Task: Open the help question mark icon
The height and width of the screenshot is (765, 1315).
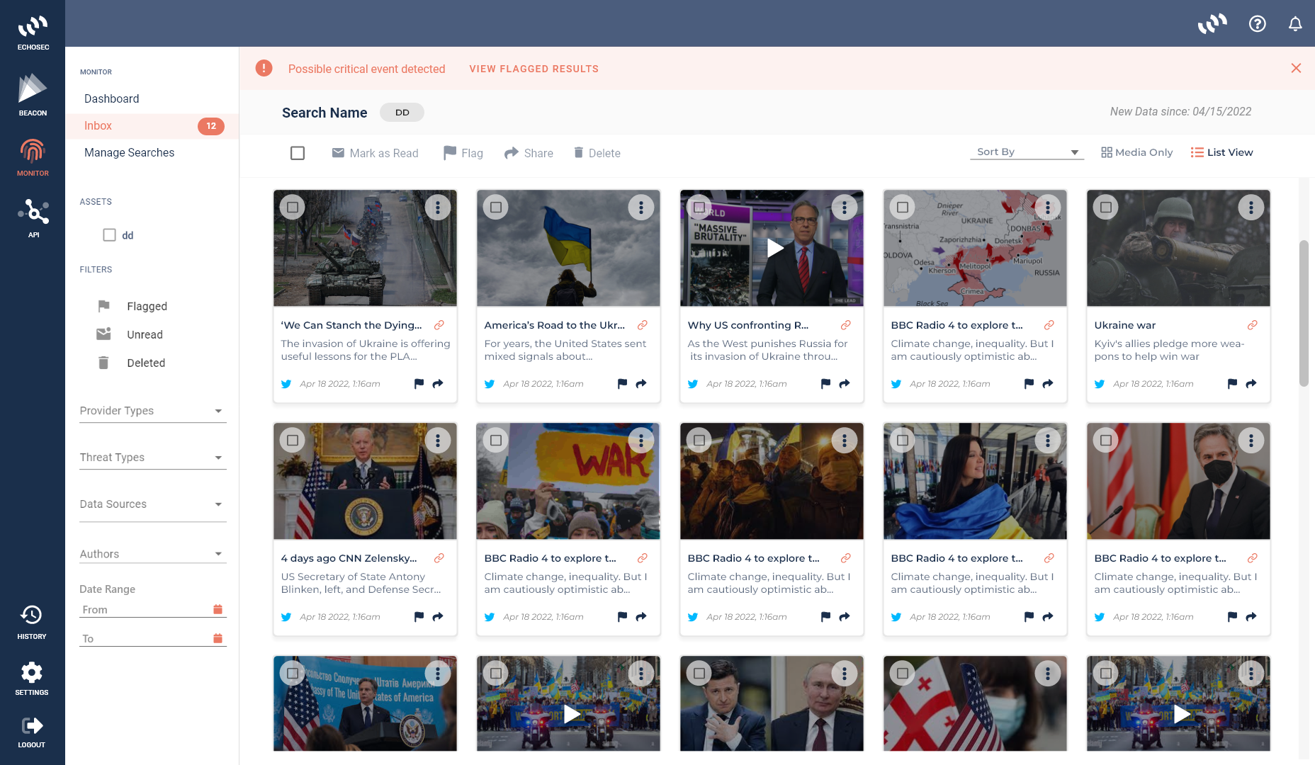Action: click(x=1257, y=24)
